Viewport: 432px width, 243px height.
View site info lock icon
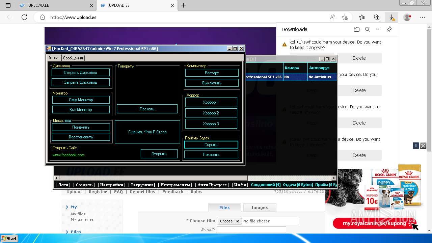pos(42,17)
